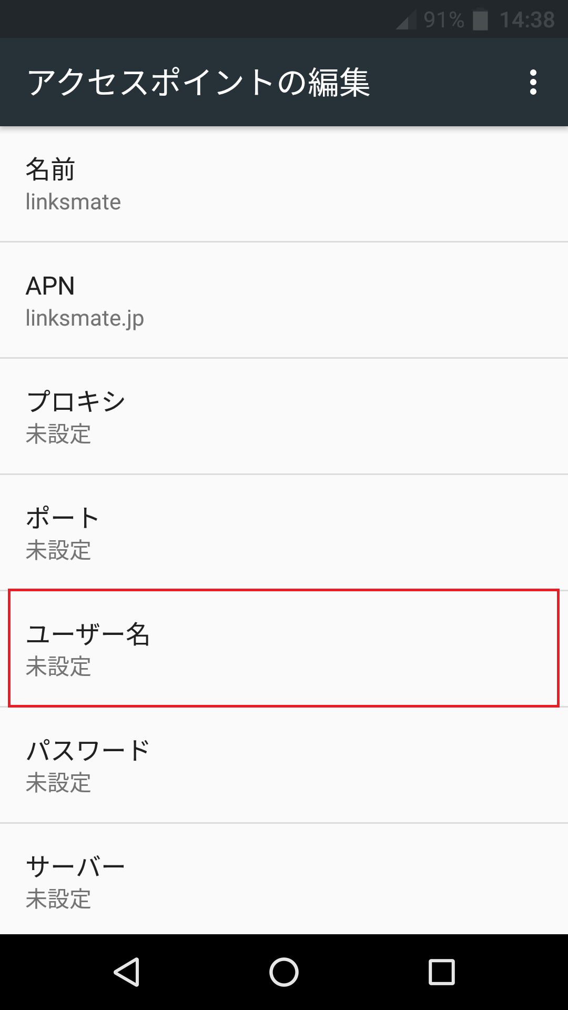Tap the アクセスポイントの編集 title
This screenshot has height=1010, width=568.
tap(200, 82)
